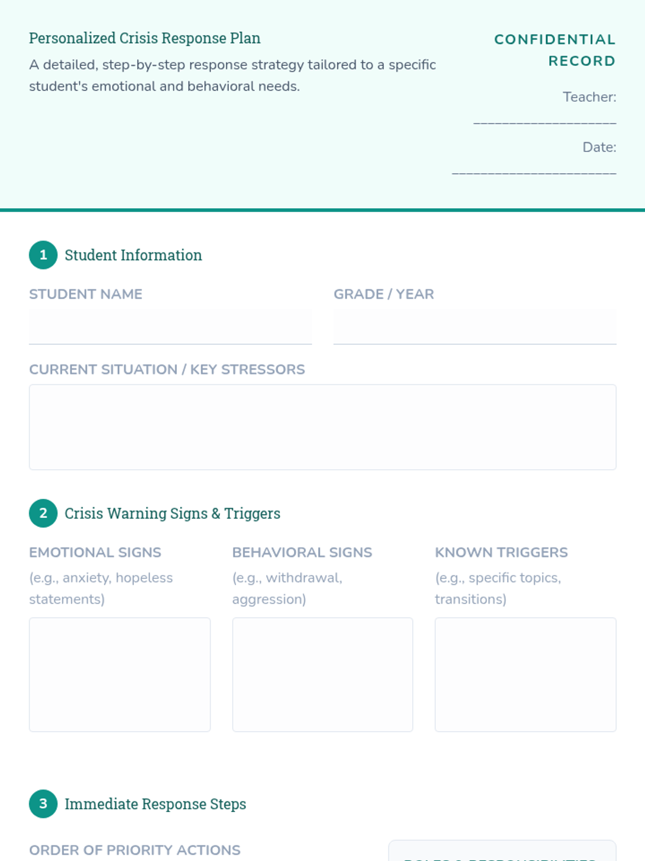
Task: Click inside the Behavioral Signs text area
Action: (x=322, y=675)
